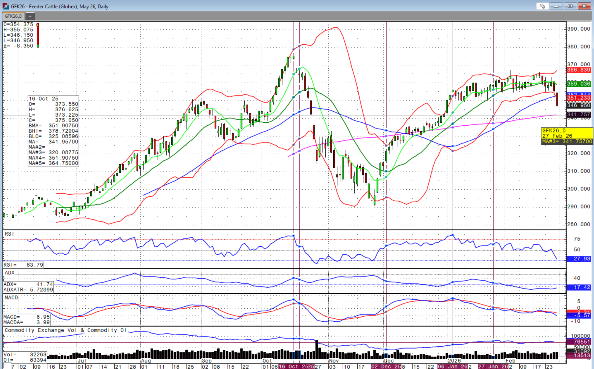Click the MACD study label
The image size is (594, 369).
tap(11, 297)
